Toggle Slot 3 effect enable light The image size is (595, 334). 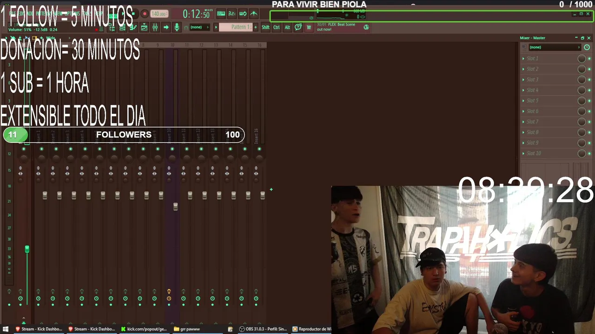click(x=589, y=80)
